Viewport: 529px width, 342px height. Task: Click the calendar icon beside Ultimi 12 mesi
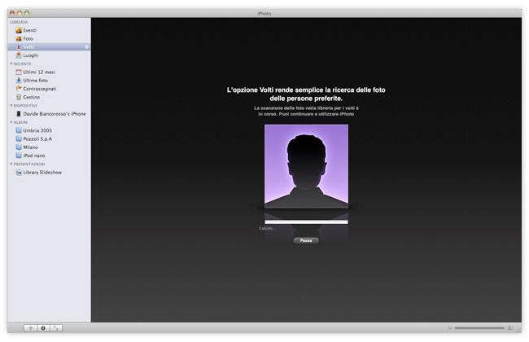pos(19,72)
